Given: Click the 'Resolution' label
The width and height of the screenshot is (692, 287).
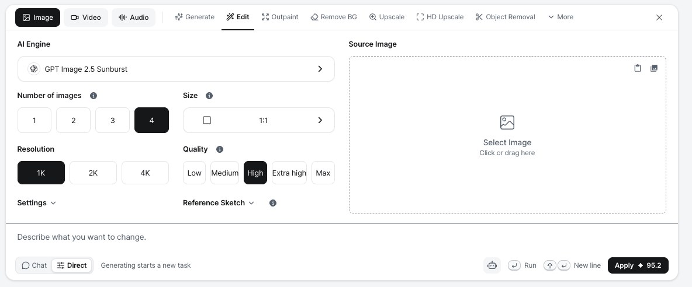Looking at the screenshot, I should tap(36, 149).
